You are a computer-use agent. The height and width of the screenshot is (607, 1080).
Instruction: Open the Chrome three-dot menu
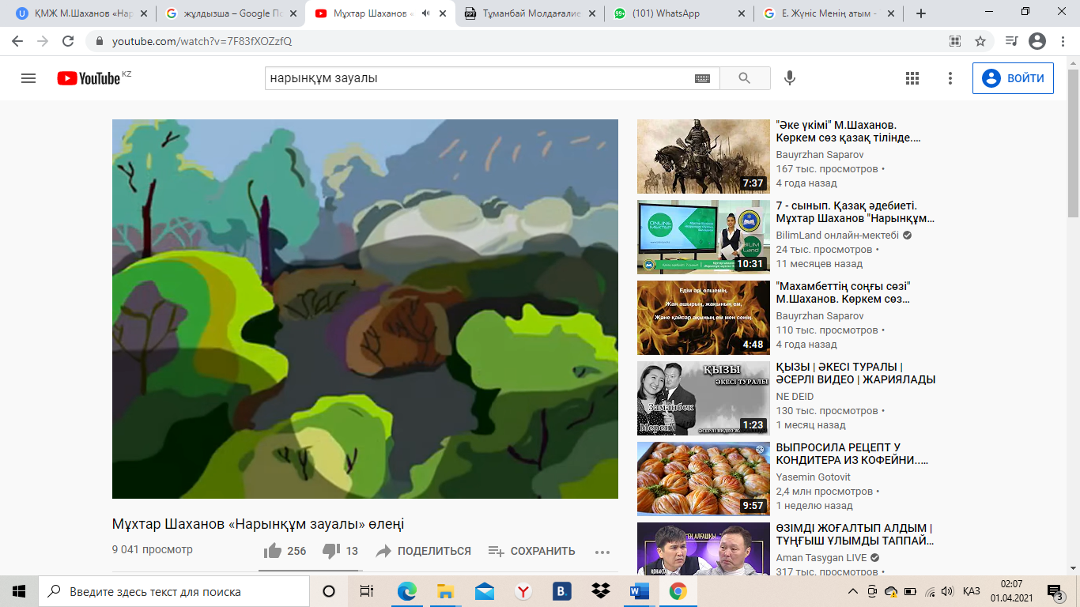click(1063, 41)
